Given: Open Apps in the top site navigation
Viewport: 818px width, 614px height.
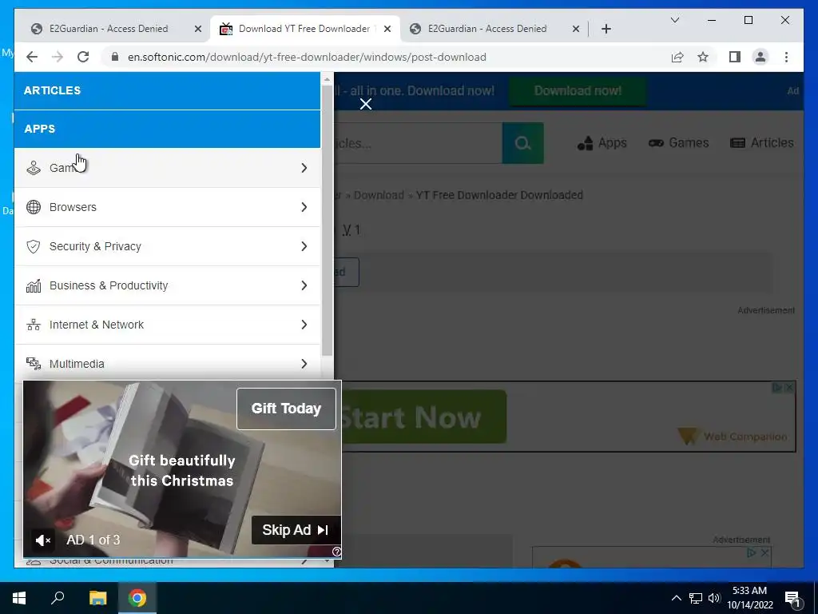Looking at the screenshot, I should [602, 143].
